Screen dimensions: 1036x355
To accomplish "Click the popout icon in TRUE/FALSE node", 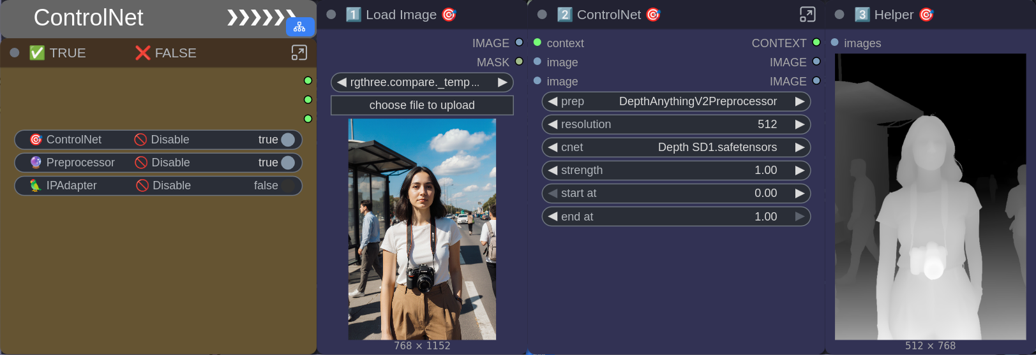I will tap(299, 53).
